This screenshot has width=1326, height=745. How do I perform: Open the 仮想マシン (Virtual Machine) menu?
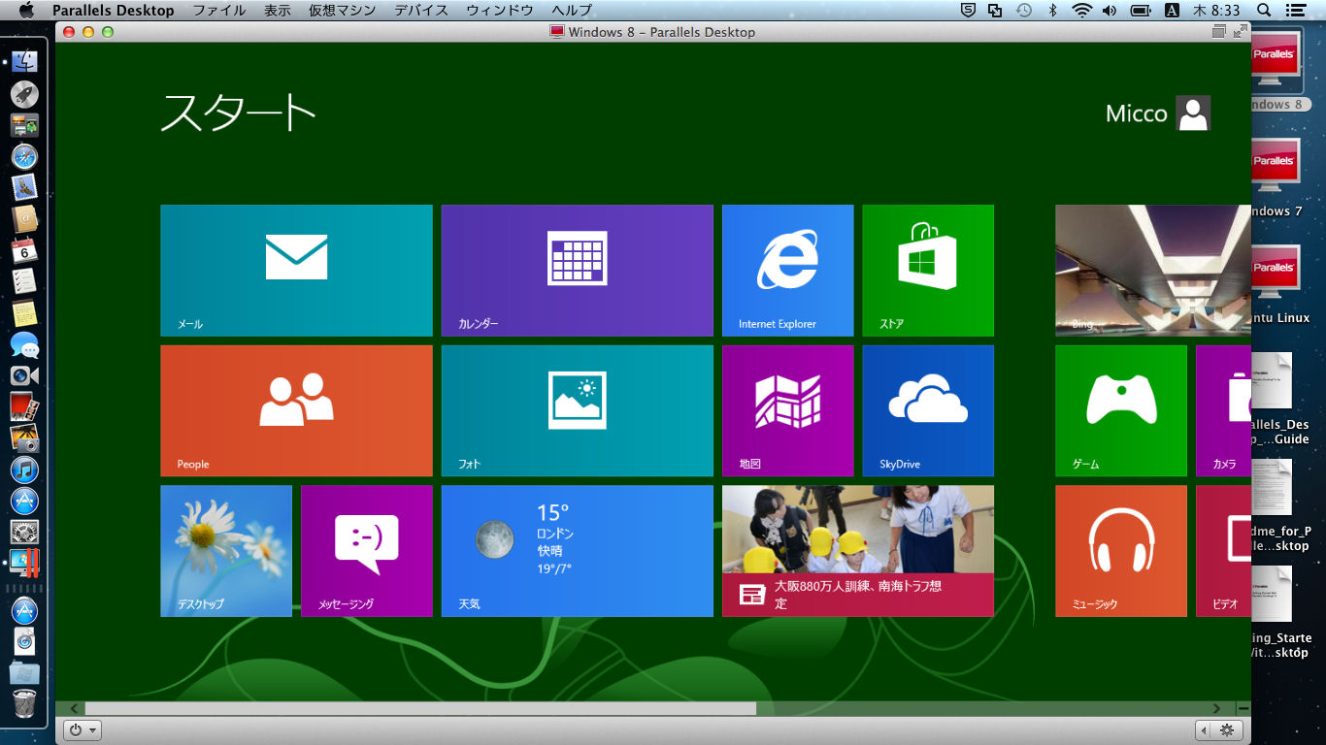click(342, 10)
